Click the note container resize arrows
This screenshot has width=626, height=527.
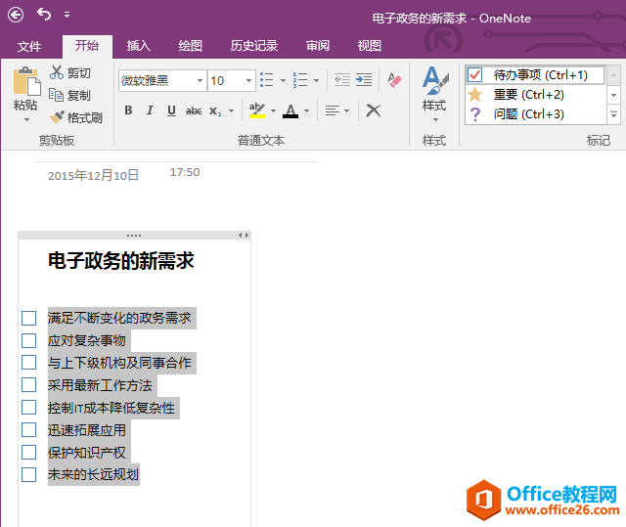(244, 236)
